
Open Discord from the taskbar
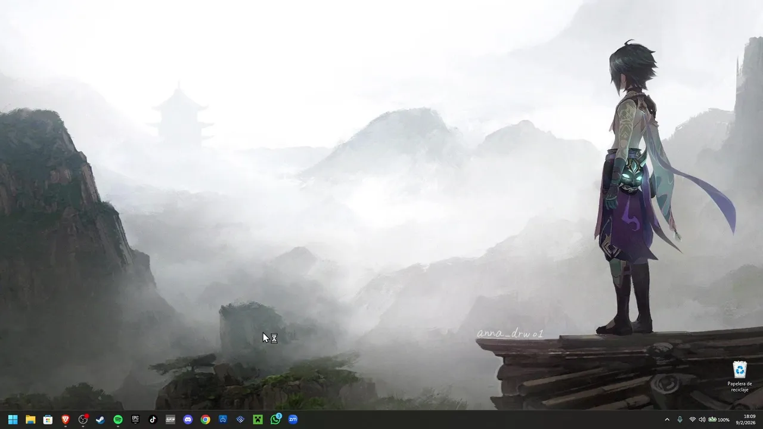click(x=188, y=419)
